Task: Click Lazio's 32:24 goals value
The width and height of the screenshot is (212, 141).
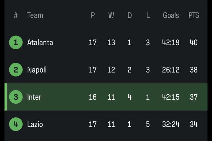Action: pyautogui.click(x=171, y=124)
